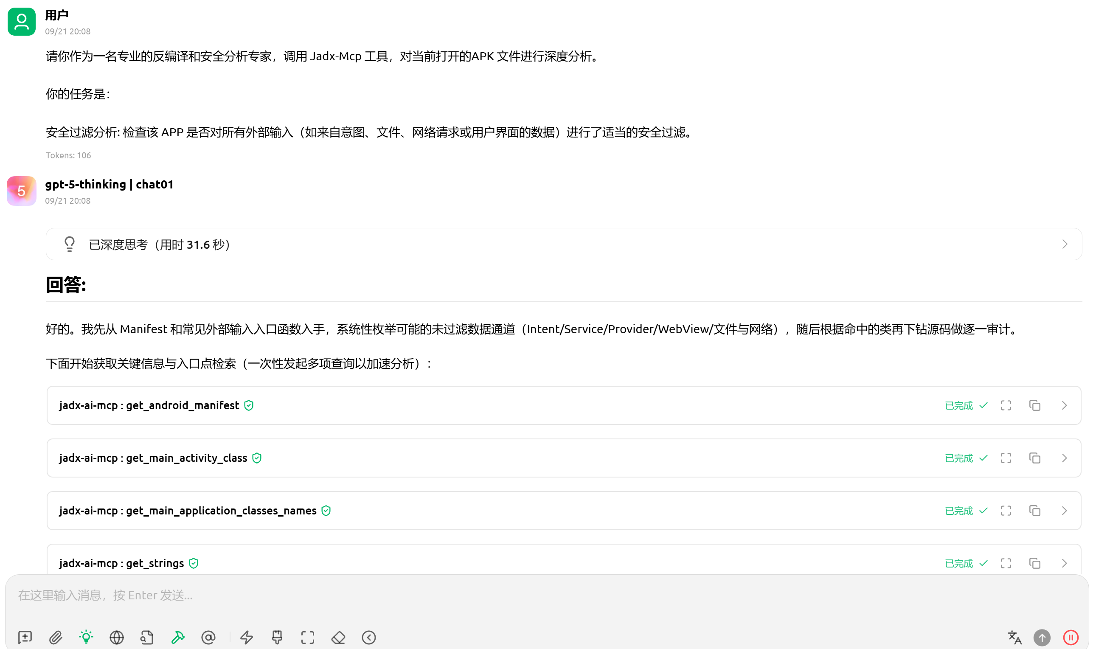The image size is (1096, 649).
Task: Mention a model with the @ icon
Action: pyautogui.click(x=208, y=637)
